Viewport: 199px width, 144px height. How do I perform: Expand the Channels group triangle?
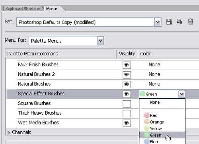(9, 132)
